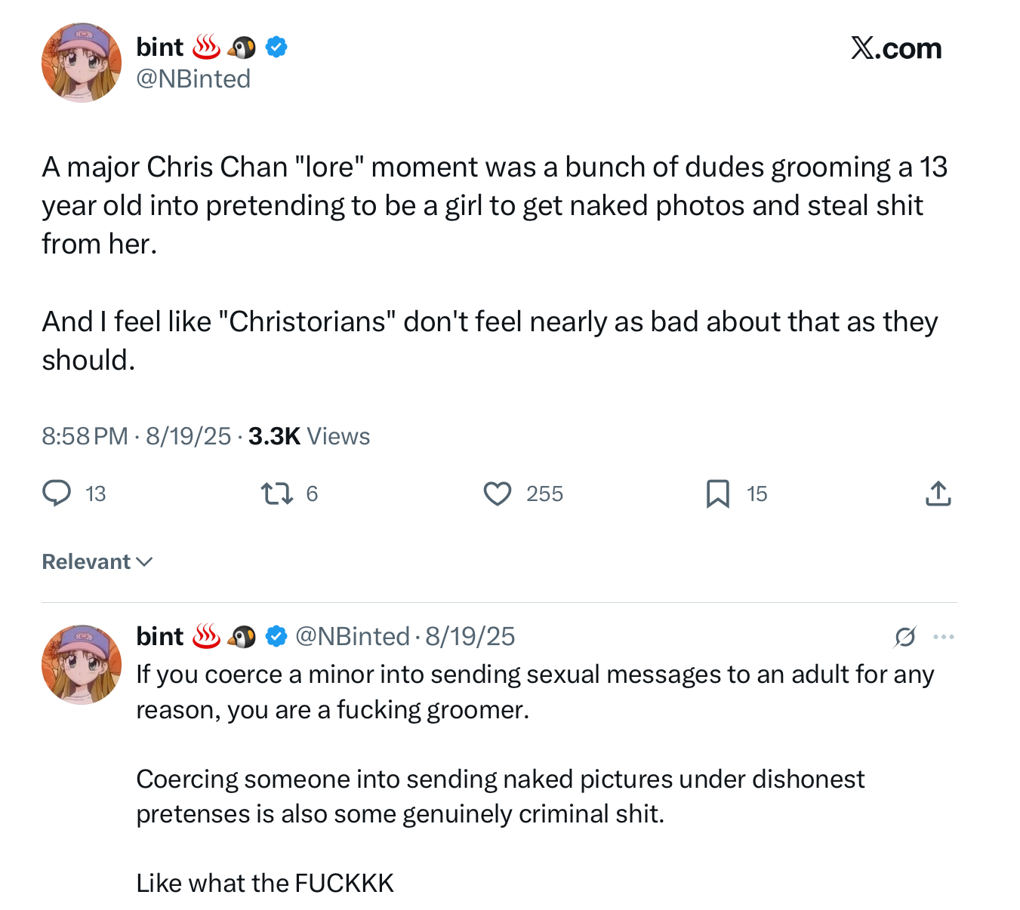
Task: Click the repost arrows icon
Action: click(276, 493)
